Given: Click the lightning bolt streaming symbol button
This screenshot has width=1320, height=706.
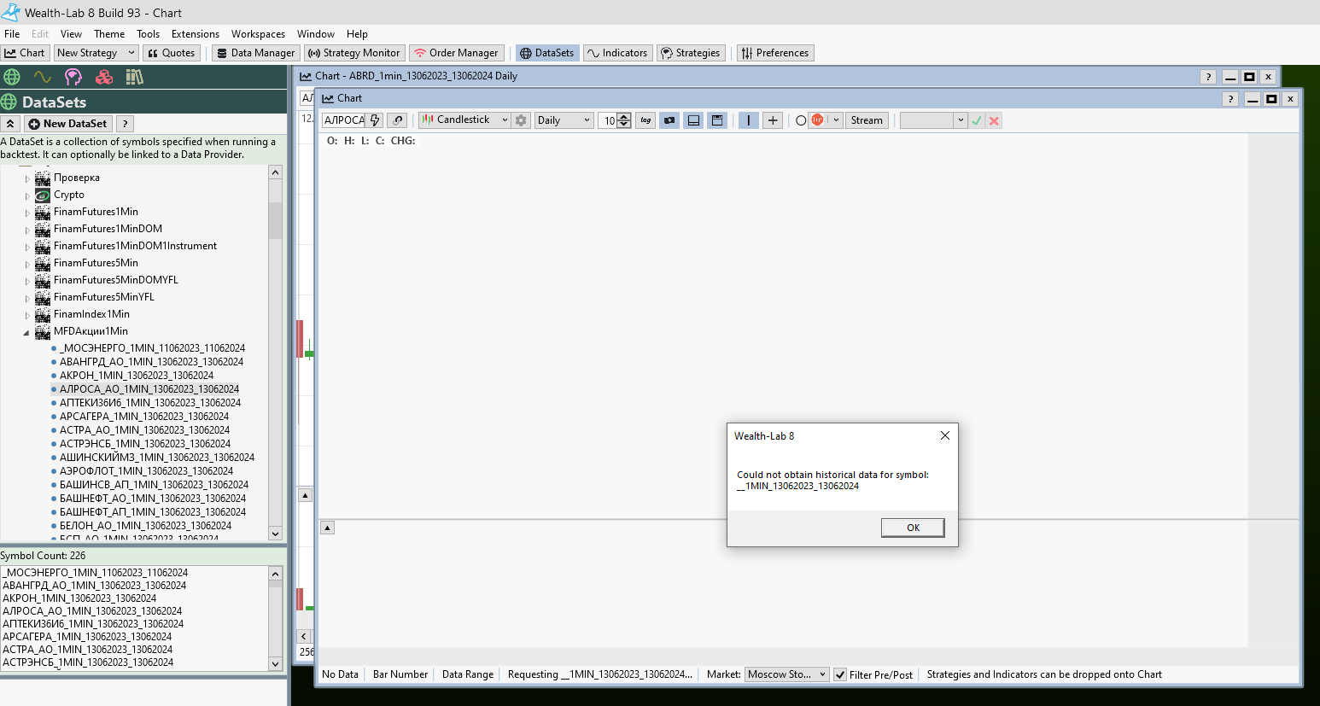Looking at the screenshot, I should point(375,120).
